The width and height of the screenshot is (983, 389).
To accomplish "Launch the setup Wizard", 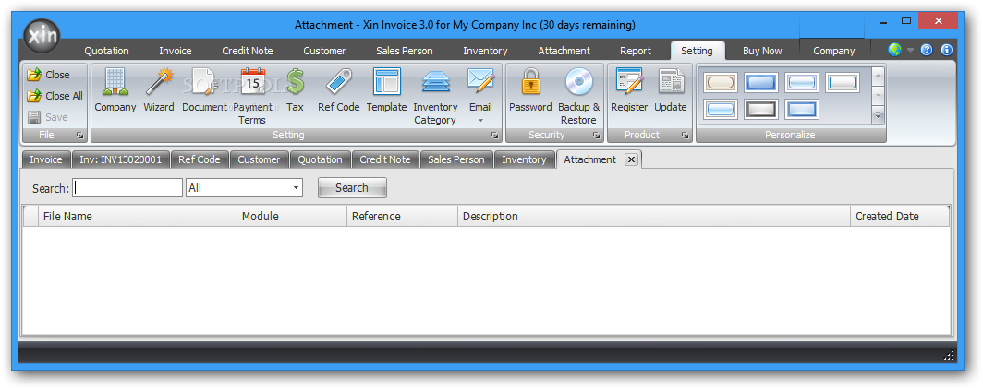I will point(159,91).
